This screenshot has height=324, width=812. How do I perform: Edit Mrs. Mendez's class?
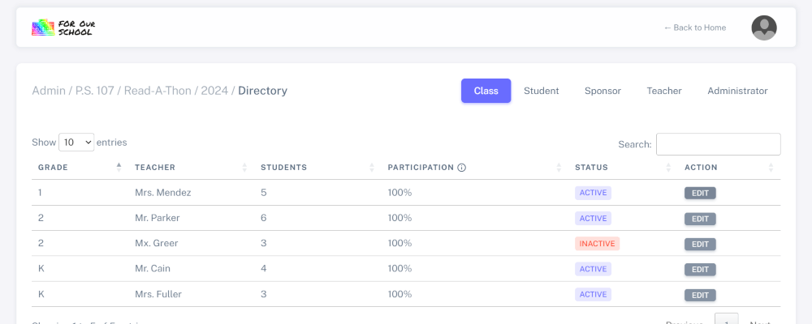(700, 194)
